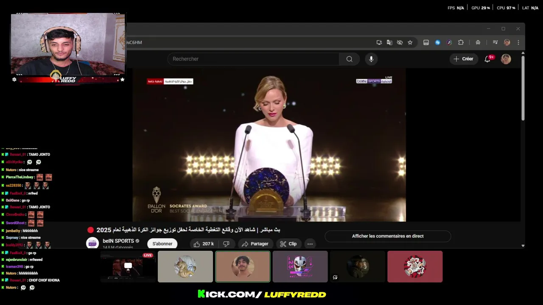Open the beIN SPORTS channel avatar
543x305 pixels.
tap(92, 243)
